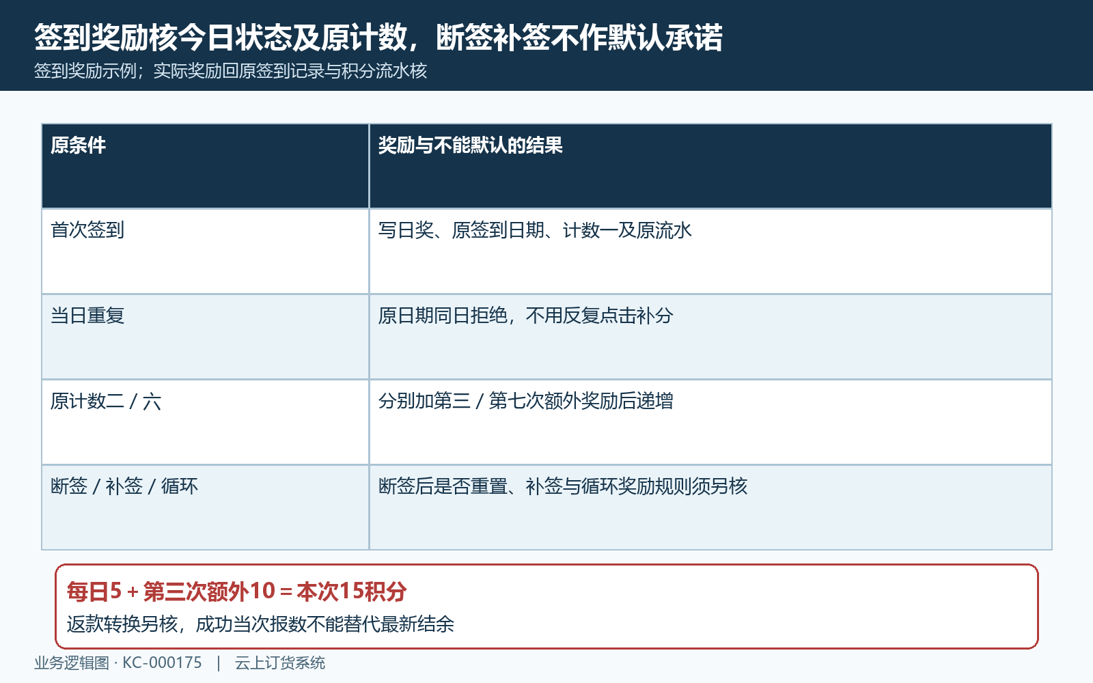Select the subtitle starting with 签到奖励示例
Image resolution: width=1093 pixels, height=683 pixels.
tap(230, 71)
